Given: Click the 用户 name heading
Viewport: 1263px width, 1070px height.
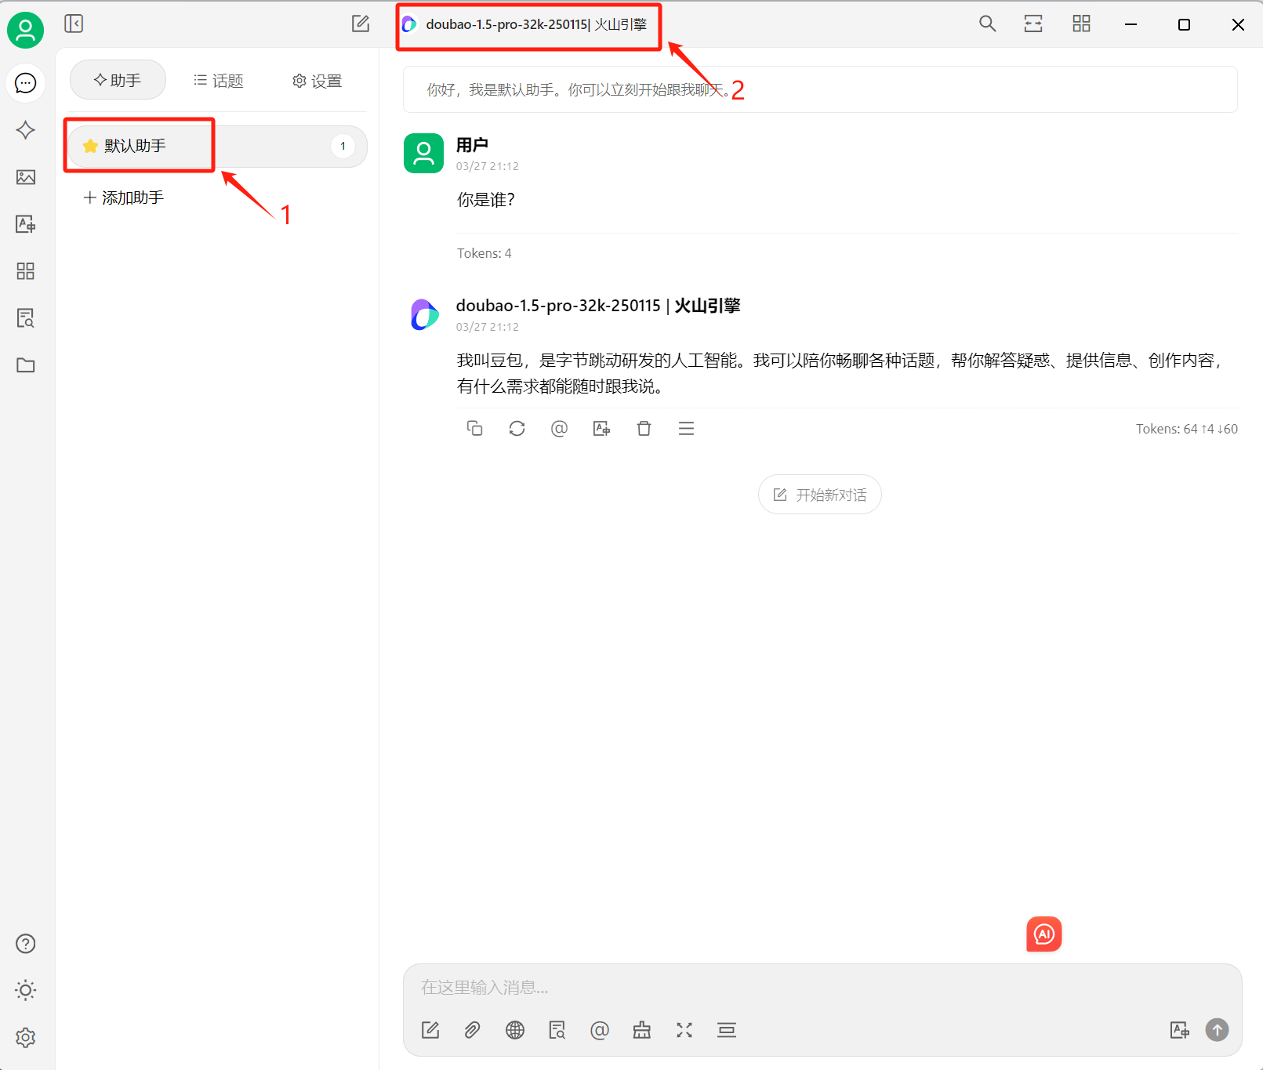Looking at the screenshot, I should click(x=472, y=145).
